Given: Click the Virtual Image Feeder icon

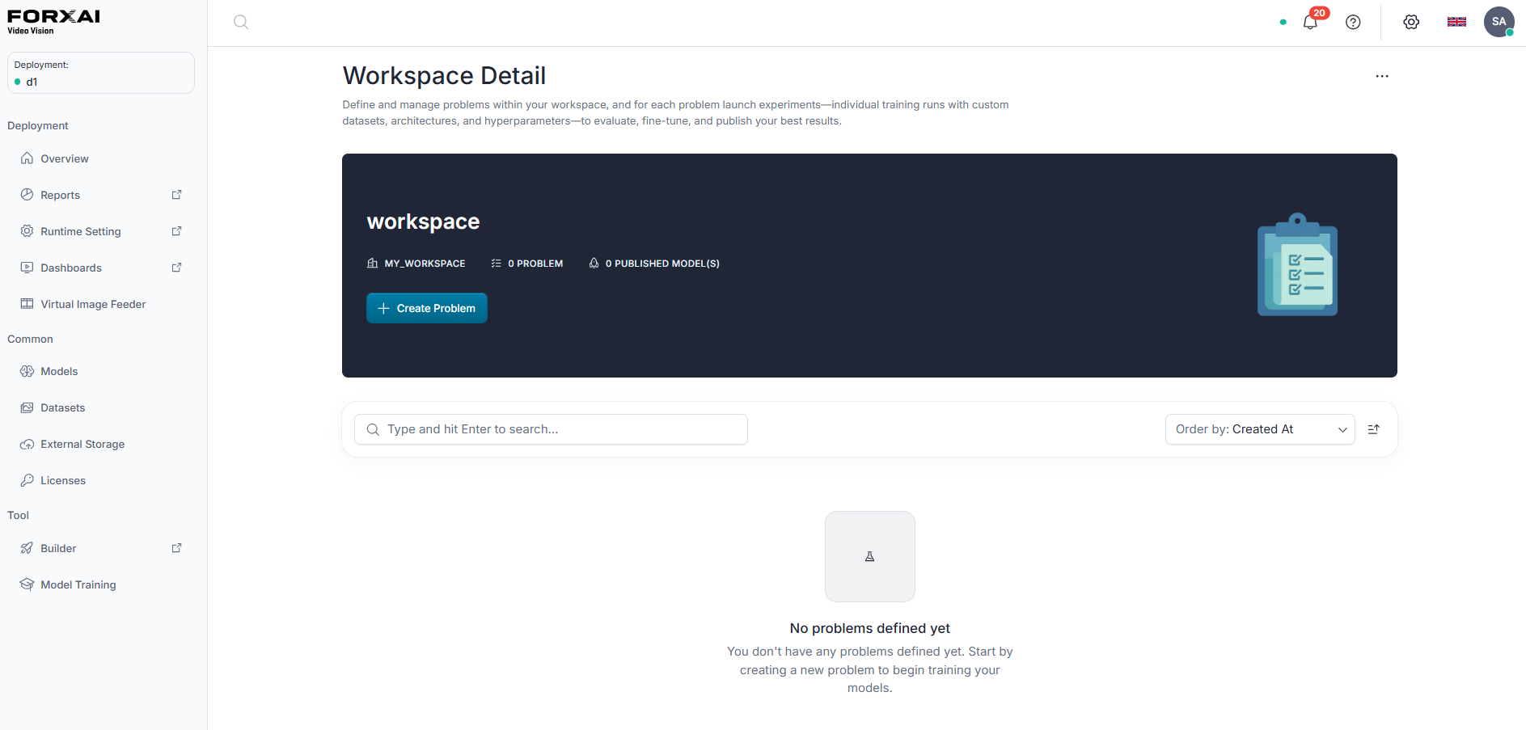Looking at the screenshot, I should (x=27, y=304).
